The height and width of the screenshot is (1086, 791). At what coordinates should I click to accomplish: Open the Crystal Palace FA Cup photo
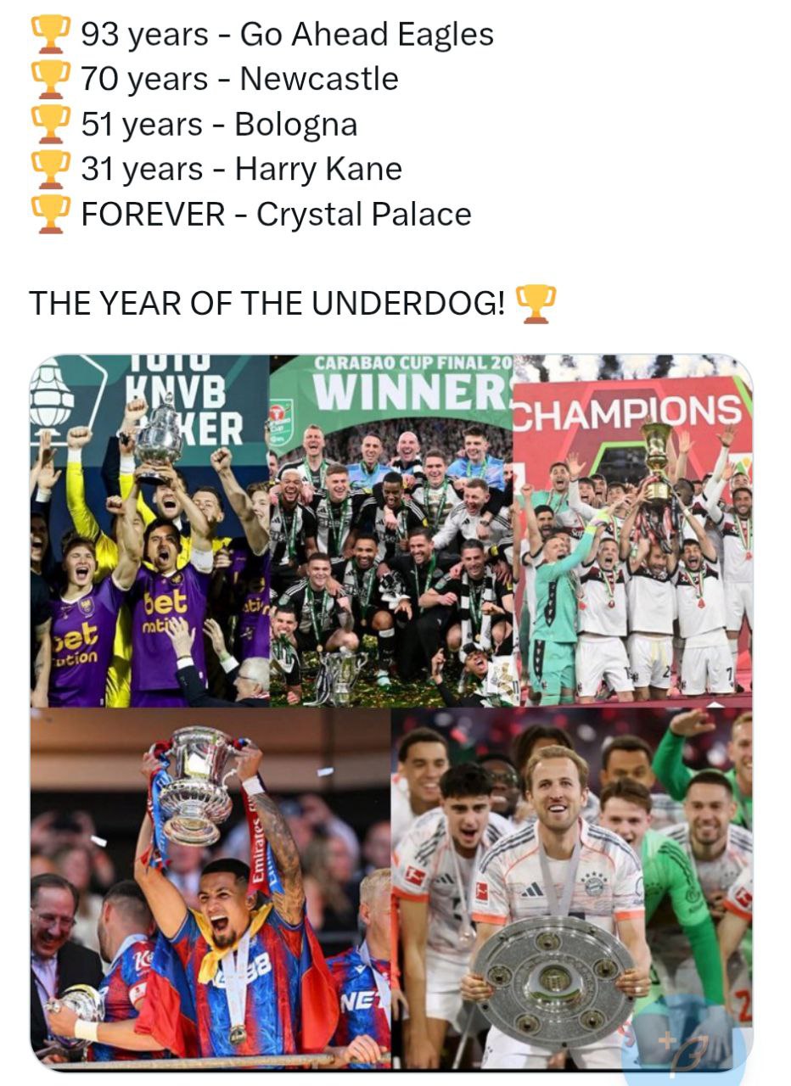210,887
